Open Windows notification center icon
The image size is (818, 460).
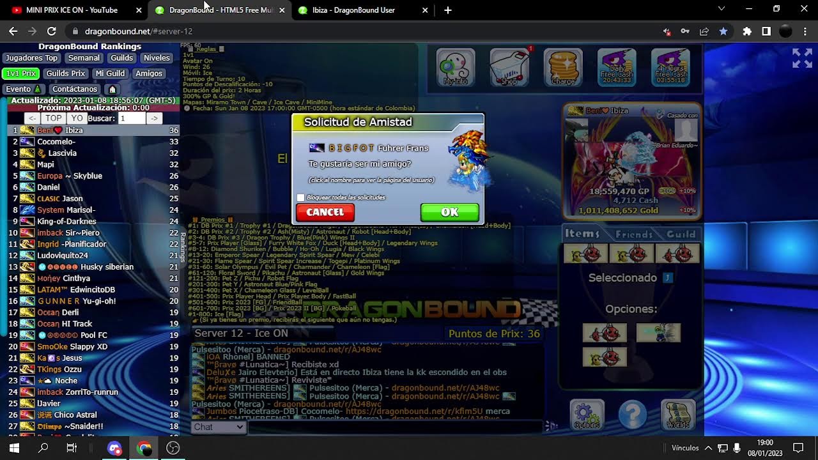tap(798, 448)
